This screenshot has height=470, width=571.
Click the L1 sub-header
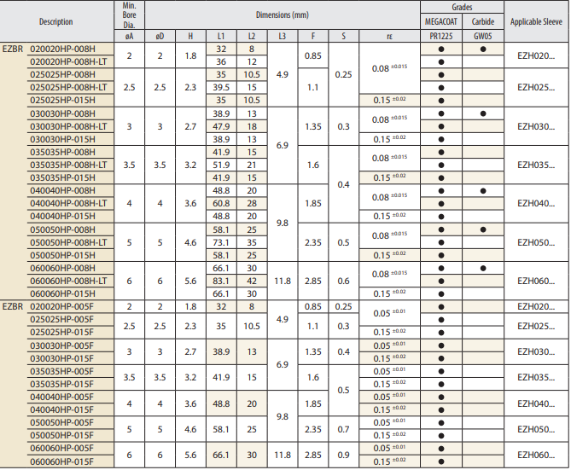point(221,36)
